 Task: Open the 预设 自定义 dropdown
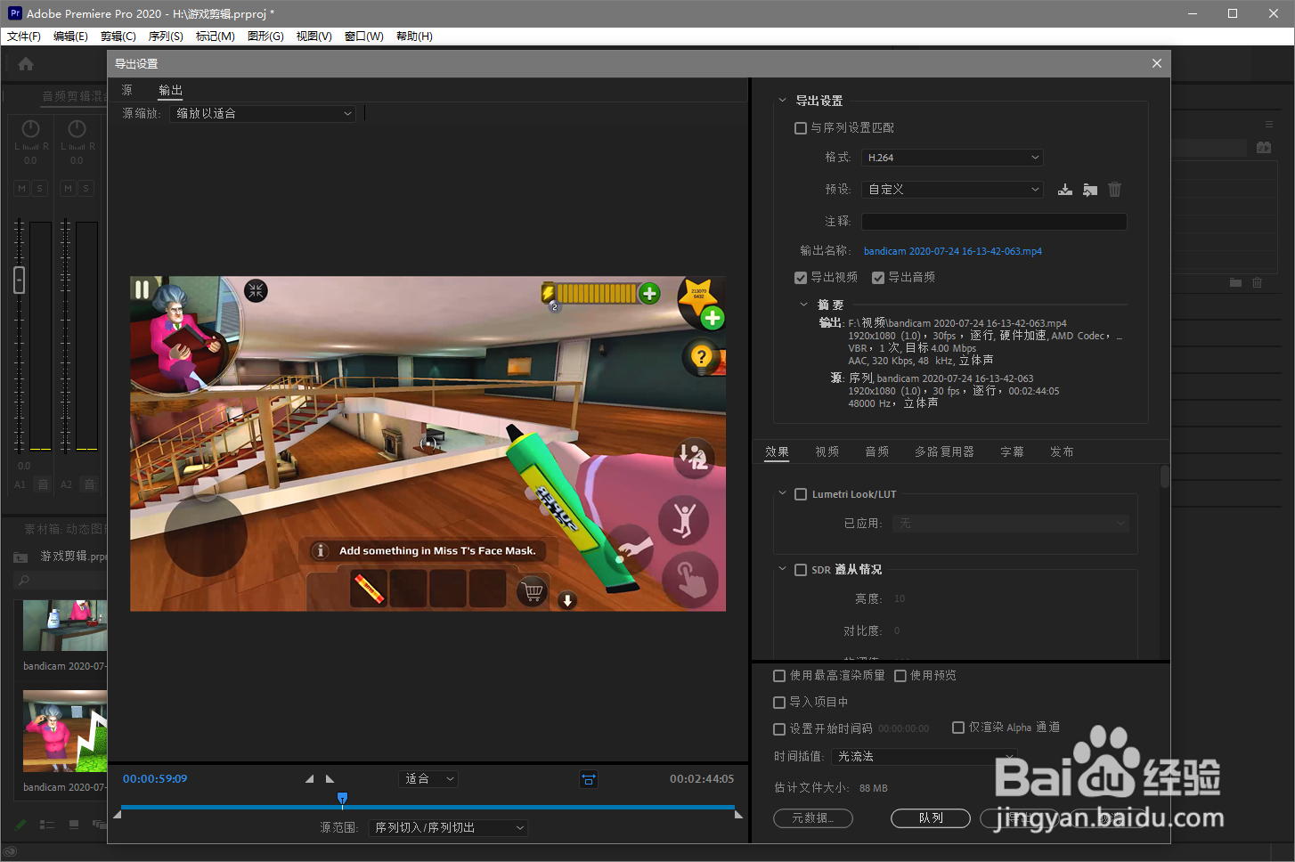tap(952, 190)
